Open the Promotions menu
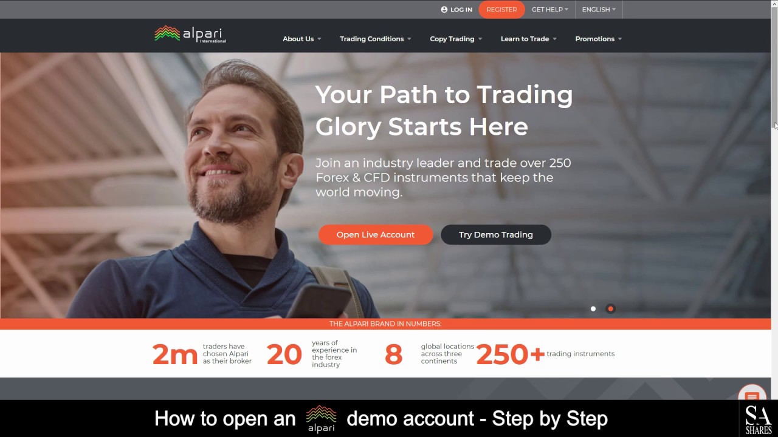 tap(599, 39)
